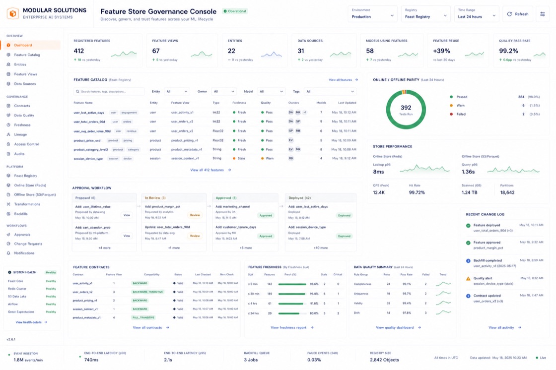Image resolution: width=556 pixels, height=370 pixels.
Task: Open View all contracts link
Action: pyautogui.click(x=151, y=327)
